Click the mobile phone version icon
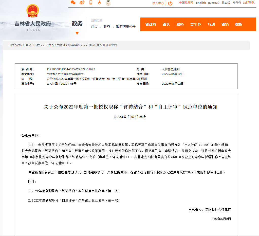 tap(91, 3)
